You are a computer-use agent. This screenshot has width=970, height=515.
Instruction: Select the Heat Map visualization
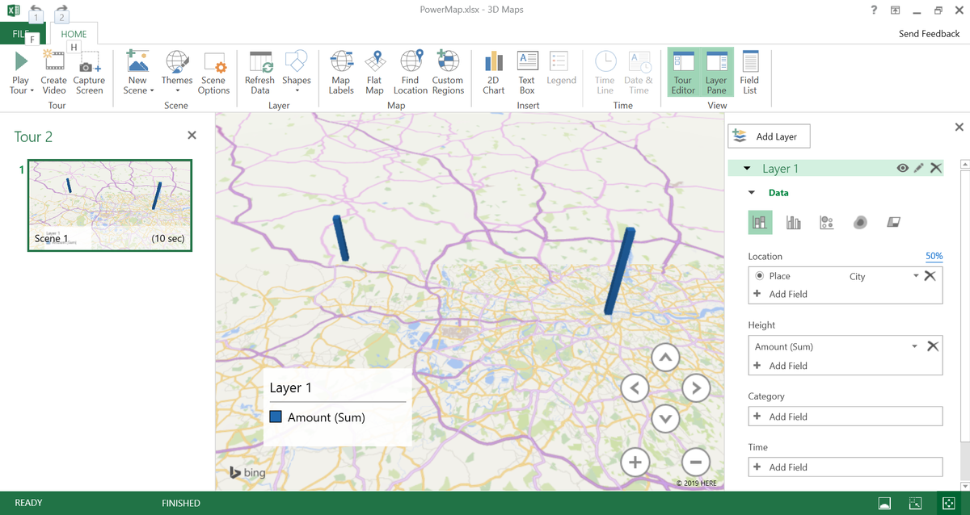[860, 222]
